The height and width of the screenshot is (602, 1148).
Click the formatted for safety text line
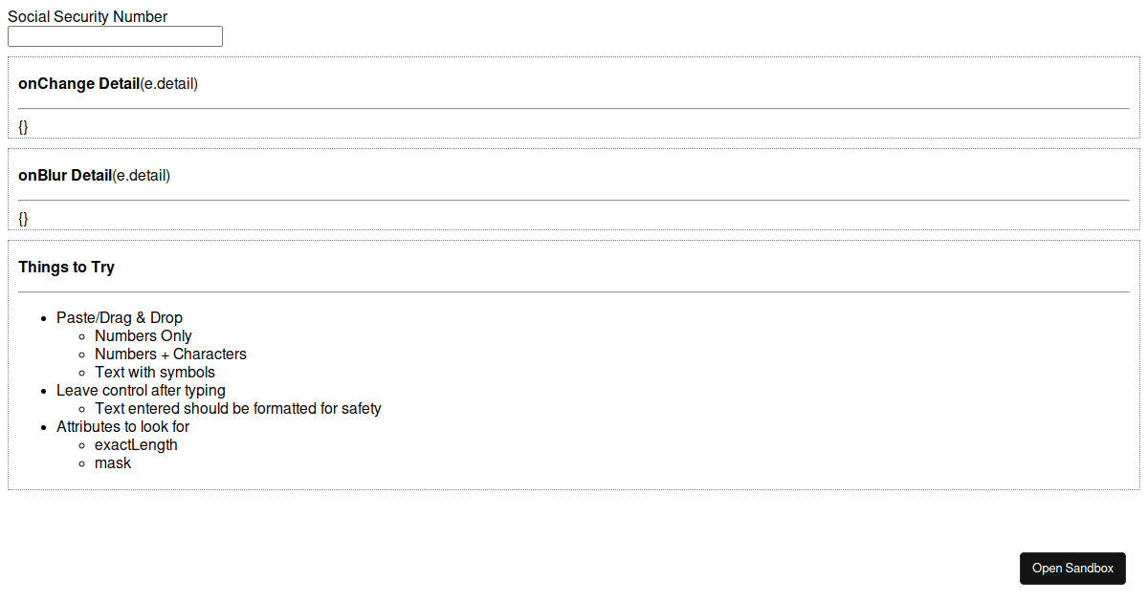click(x=238, y=408)
